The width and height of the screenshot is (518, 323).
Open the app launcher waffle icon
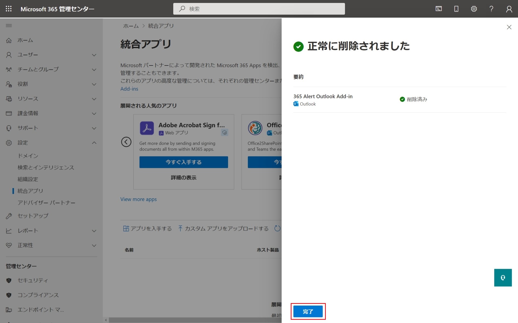coord(9,9)
